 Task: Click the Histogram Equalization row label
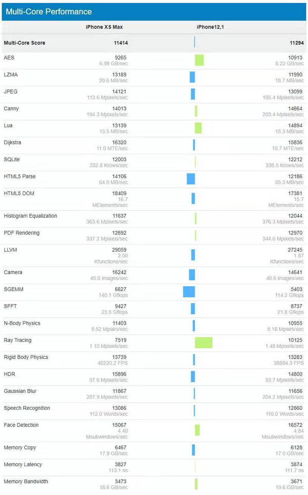point(30,216)
